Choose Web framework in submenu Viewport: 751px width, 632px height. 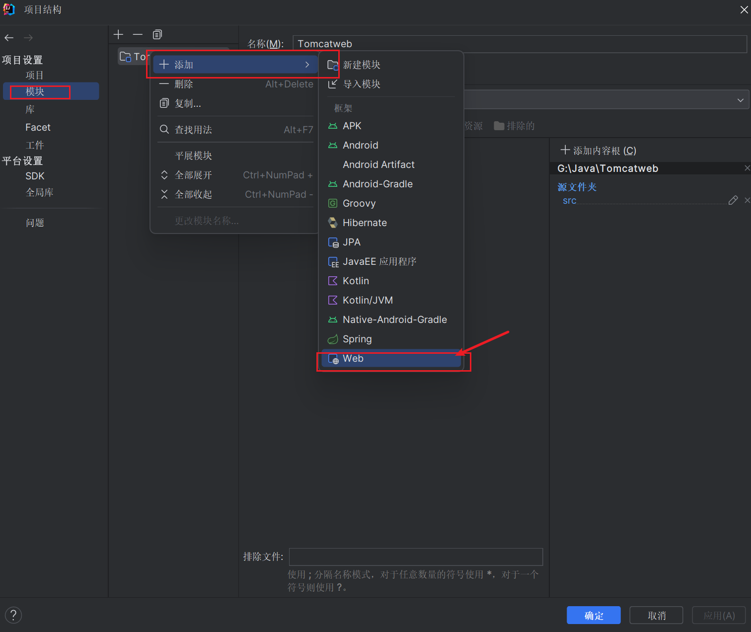pos(353,358)
